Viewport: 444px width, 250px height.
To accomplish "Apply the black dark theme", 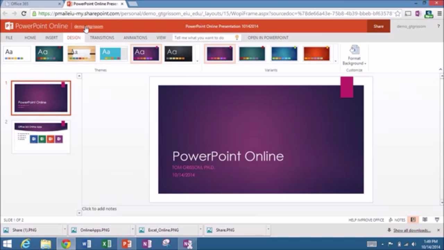I will point(178,54).
